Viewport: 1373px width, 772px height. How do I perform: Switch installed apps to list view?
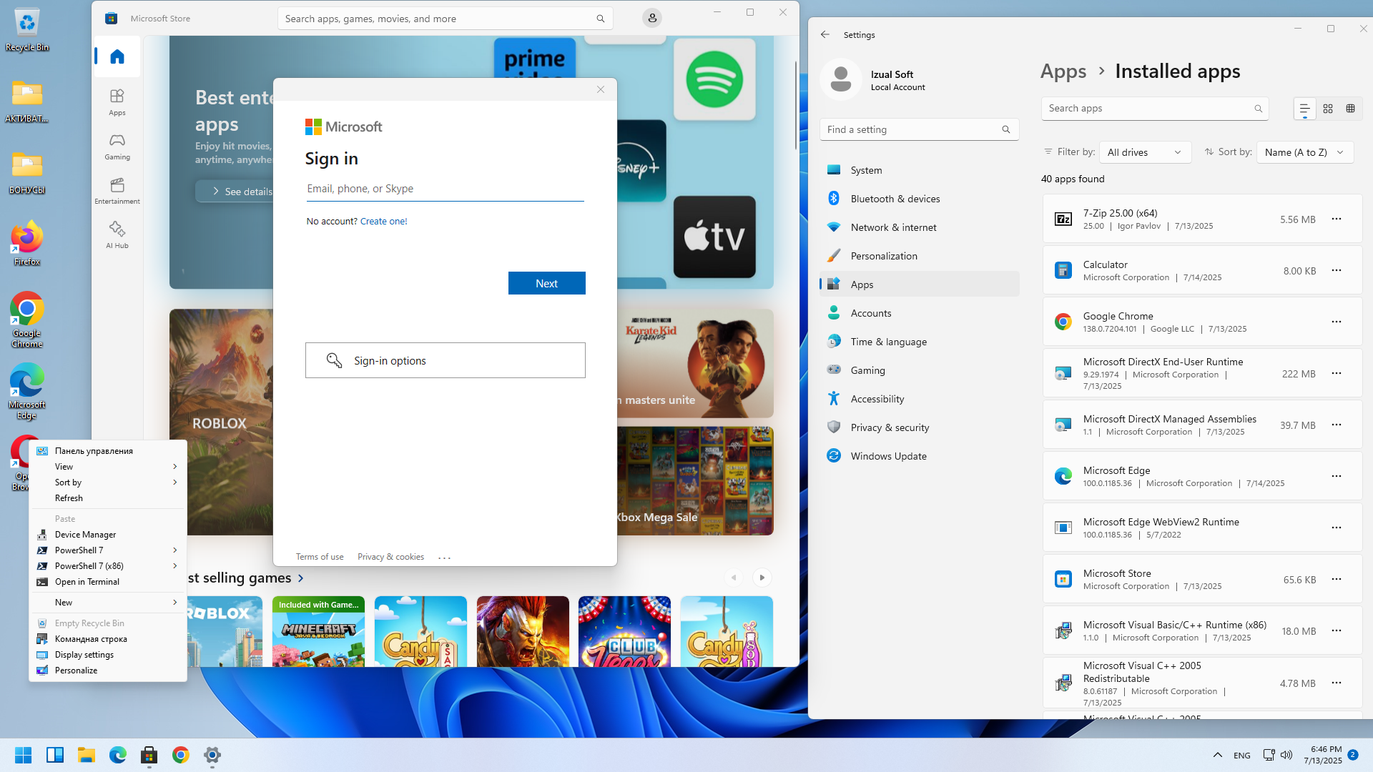tap(1305, 109)
